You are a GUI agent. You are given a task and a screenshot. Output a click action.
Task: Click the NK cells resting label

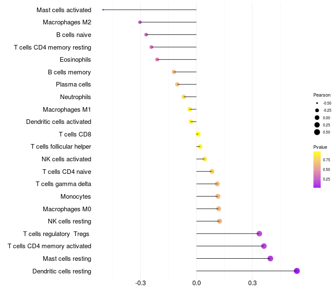pyautogui.click(x=69, y=221)
